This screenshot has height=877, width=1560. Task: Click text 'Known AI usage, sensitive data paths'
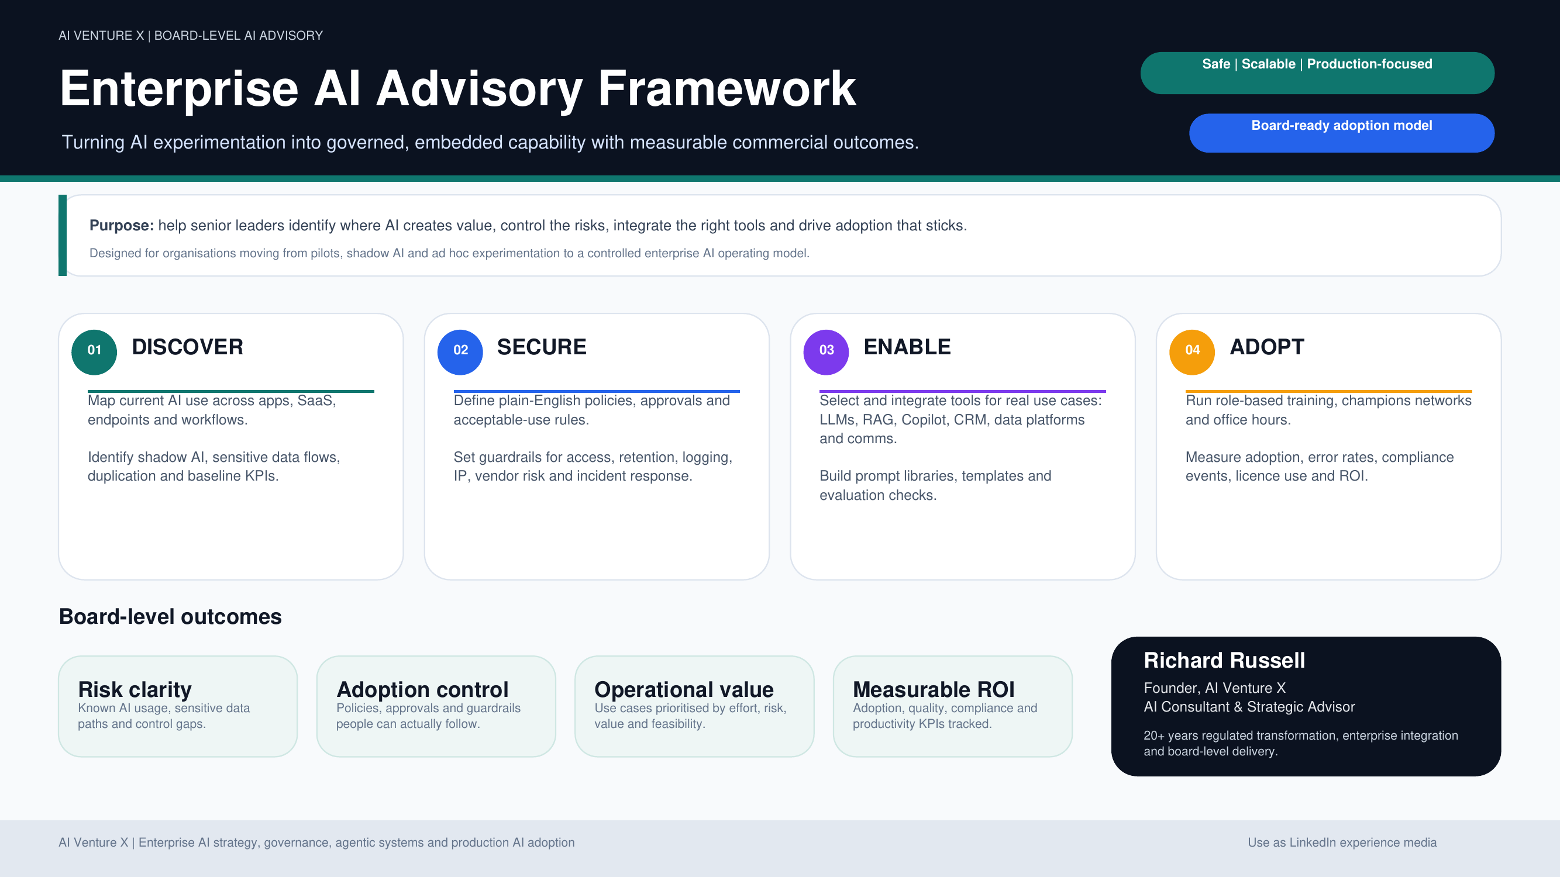(164, 716)
